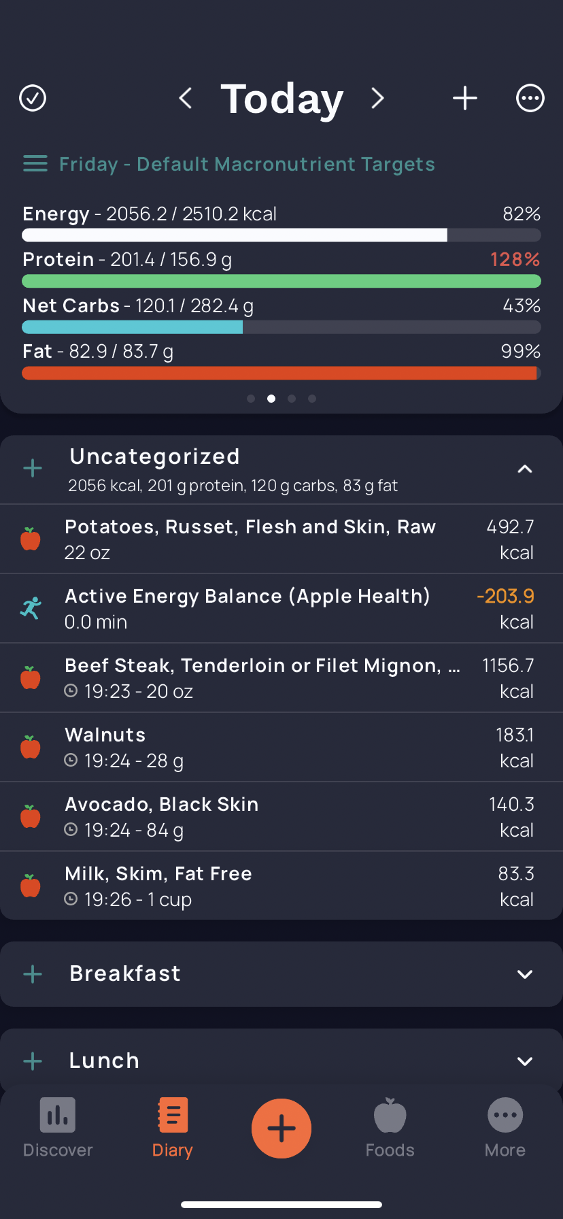Add item to Uncategorized with plus icon
The height and width of the screenshot is (1219, 563).
pos(33,468)
